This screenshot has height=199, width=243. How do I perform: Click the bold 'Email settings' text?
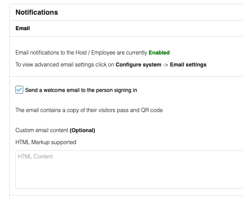pyautogui.click(x=188, y=65)
